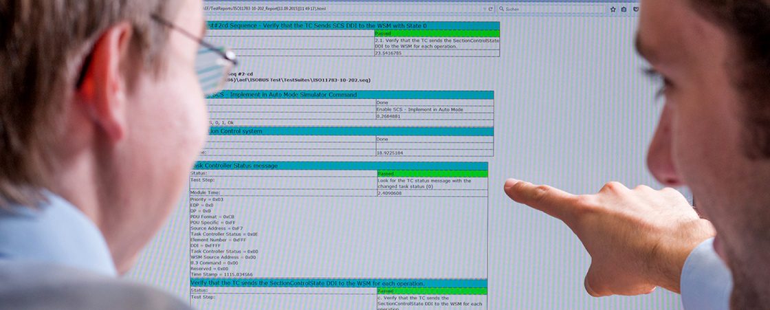Focus the Suchen search field
The image size is (770, 310).
(x=551, y=9)
